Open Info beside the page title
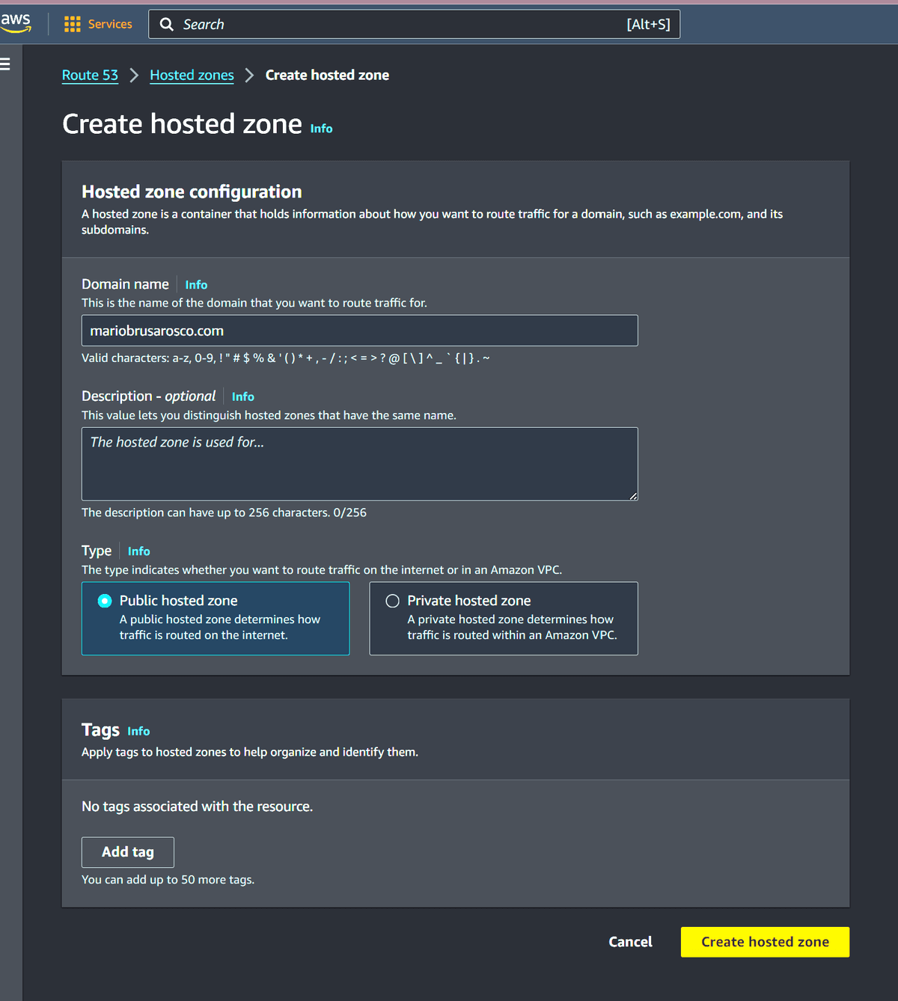Image resolution: width=898 pixels, height=1001 pixels. click(x=321, y=128)
